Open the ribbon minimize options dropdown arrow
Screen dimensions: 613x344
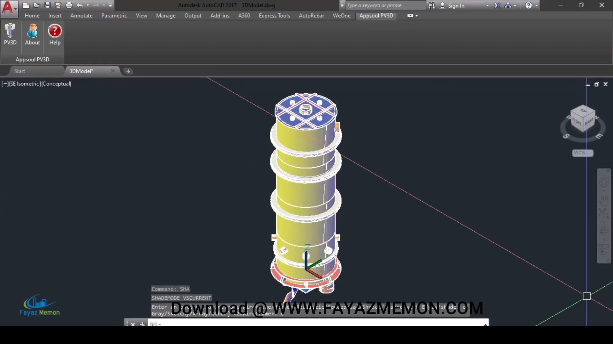(417, 16)
